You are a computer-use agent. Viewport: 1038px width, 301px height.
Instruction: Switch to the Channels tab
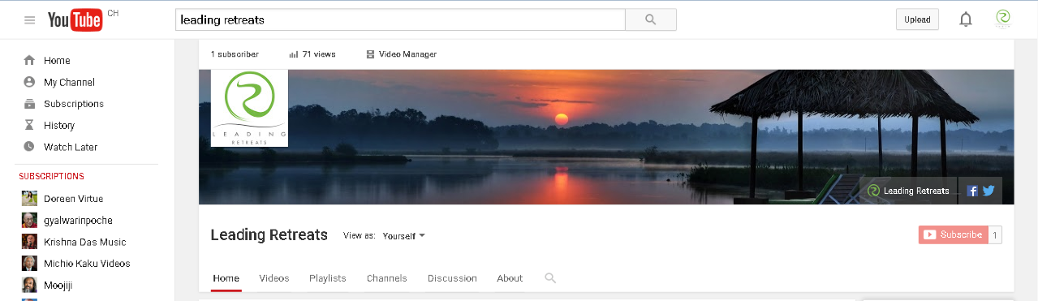point(387,278)
